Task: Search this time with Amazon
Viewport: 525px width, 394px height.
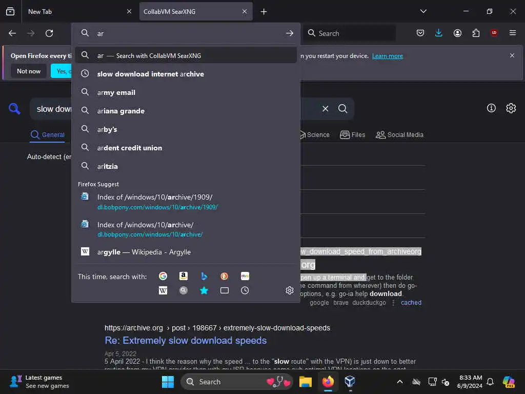Action: [x=183, y=276]
